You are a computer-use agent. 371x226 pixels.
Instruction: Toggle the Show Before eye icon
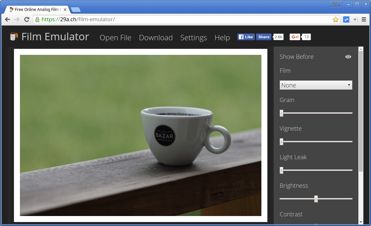tap(348, 56)
